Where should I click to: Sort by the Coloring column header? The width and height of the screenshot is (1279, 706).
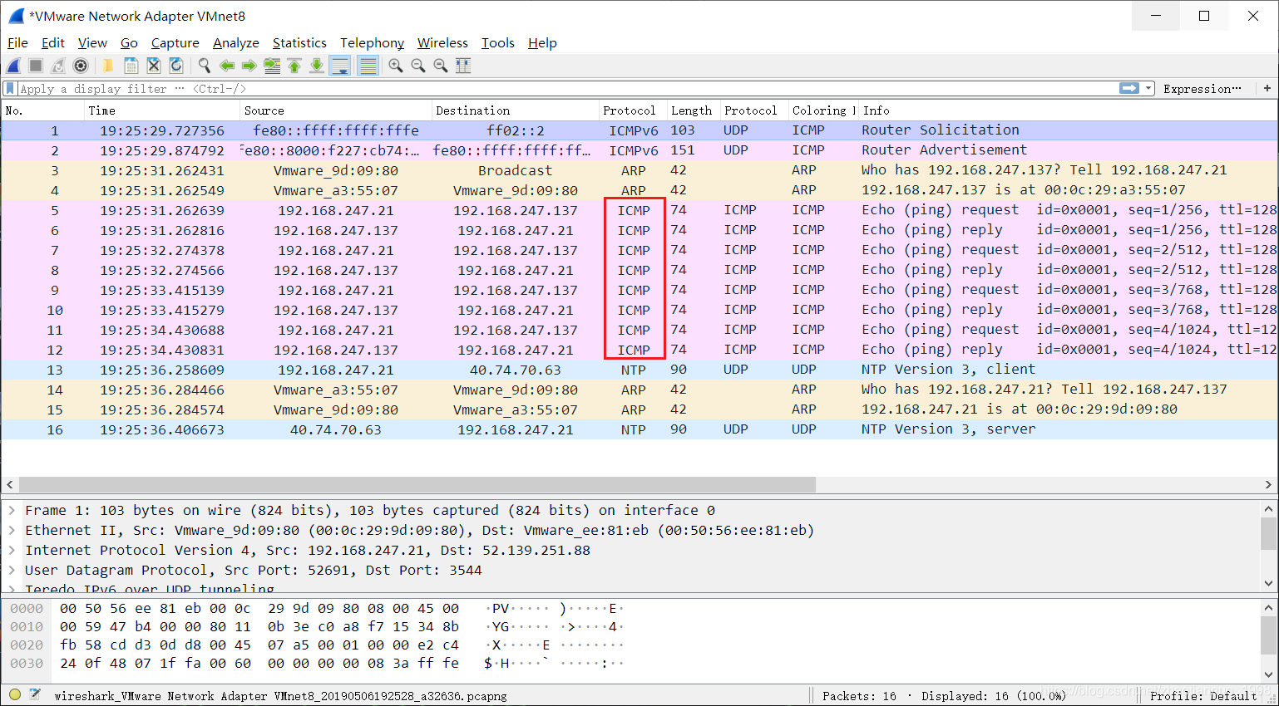pyautogui.click(x=823, y=110)
